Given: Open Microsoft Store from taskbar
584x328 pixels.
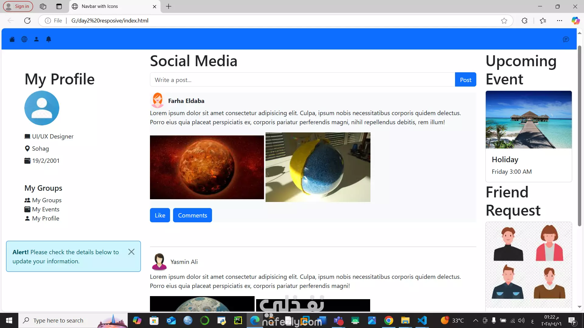Looking at the screenshot, I should click(154, 320).
